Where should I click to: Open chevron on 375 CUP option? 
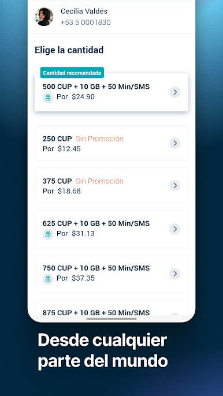(174, 185)
